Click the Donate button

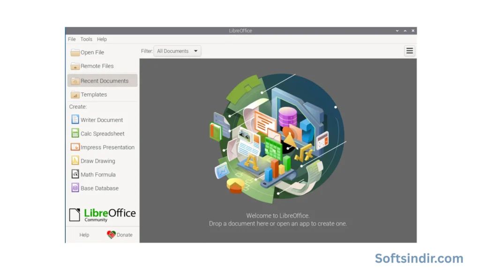pyautogui.click(x=120, y=234)
